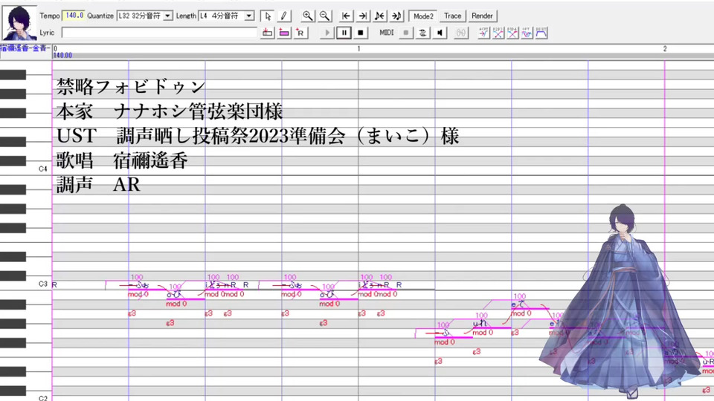714x401 pixels.
Task: Select the arrow pointer tool
Action: click(x=268, y=16)
